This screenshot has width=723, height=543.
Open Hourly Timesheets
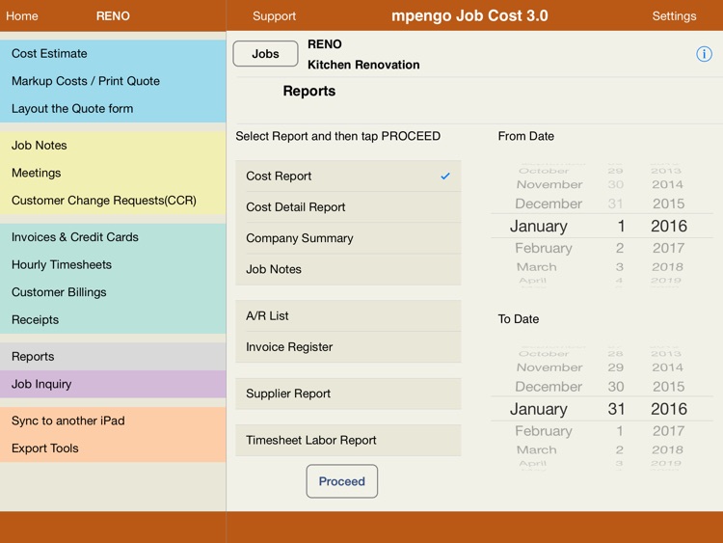click(113, 265)
